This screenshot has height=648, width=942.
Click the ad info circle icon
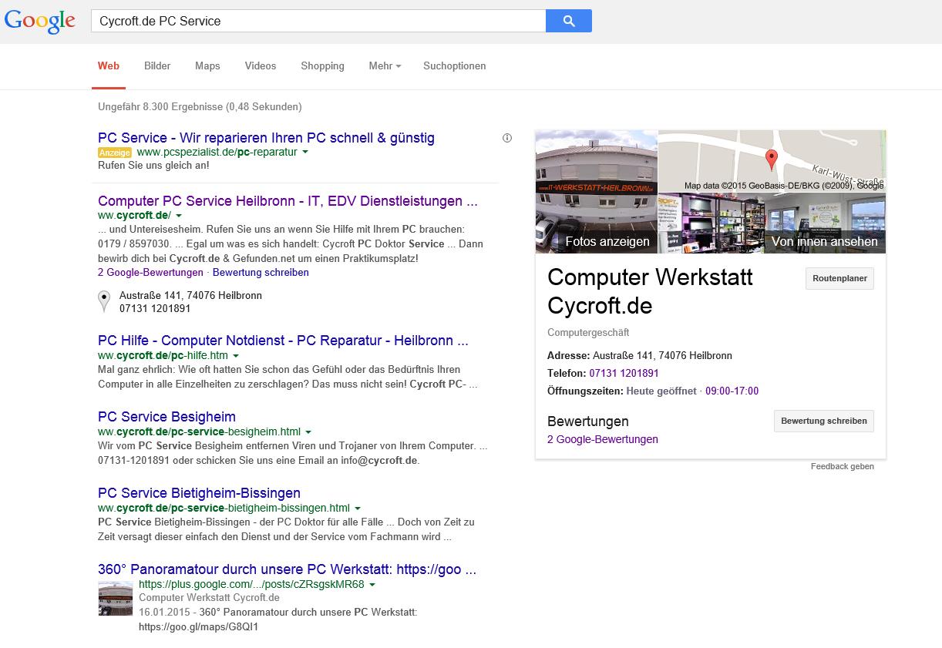pyautogui.click(x=507, y=138)
